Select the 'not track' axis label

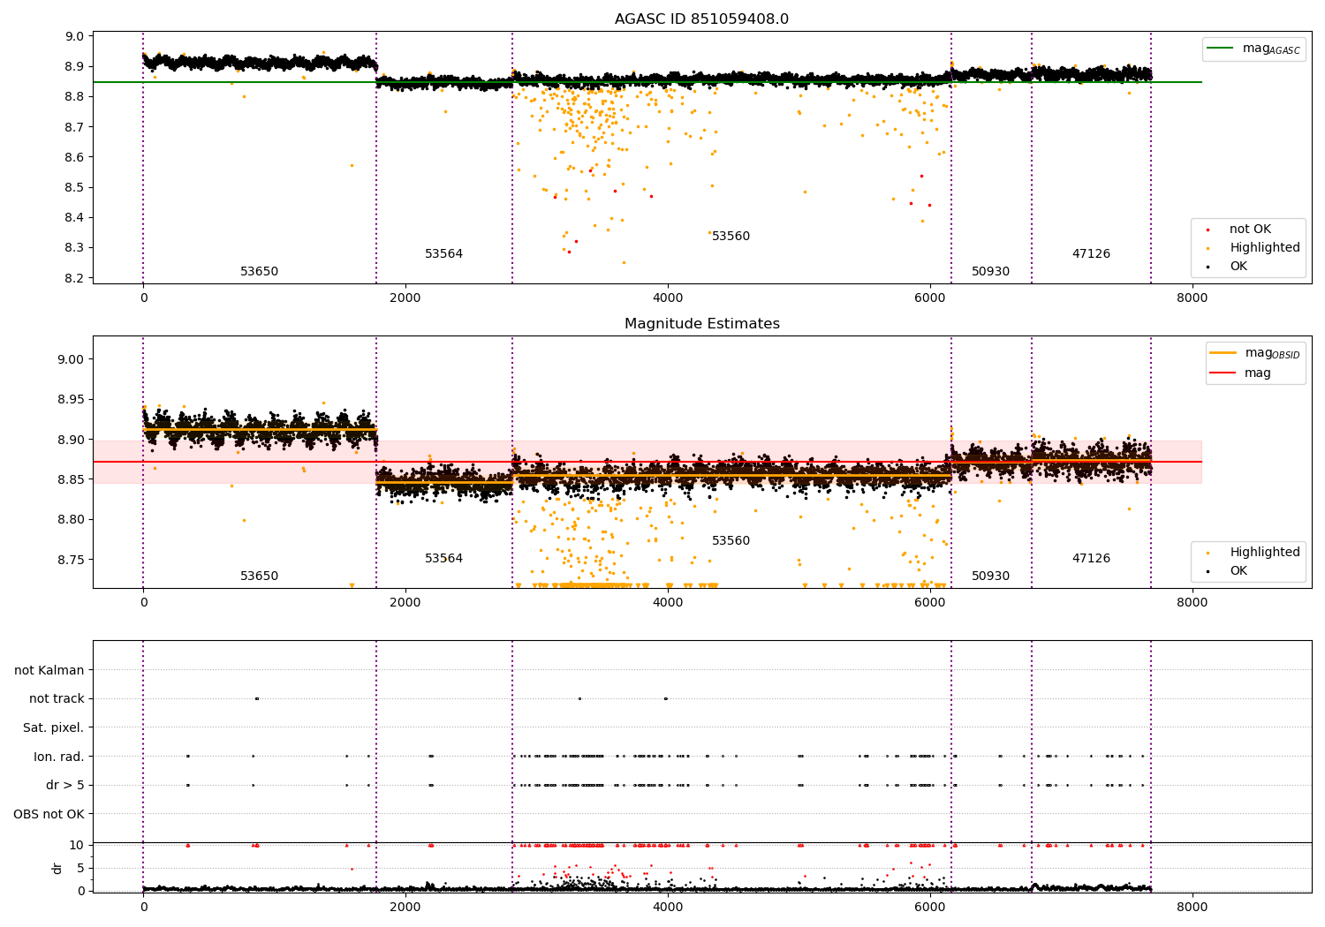point(57,698)
